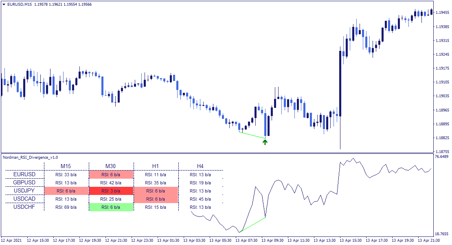Click the USDJPY symbol row label

pyautogui.click(x=24, y=190)
